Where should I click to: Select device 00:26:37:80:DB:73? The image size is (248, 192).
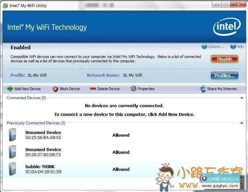coord(43,154)
